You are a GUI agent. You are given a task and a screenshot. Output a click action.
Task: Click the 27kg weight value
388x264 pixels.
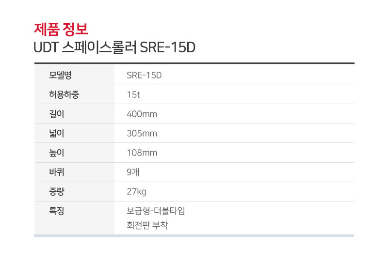[x=136, y=191]
